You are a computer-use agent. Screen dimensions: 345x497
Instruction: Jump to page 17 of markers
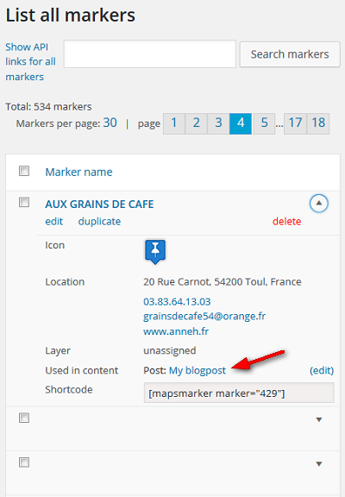click(295, 123)
